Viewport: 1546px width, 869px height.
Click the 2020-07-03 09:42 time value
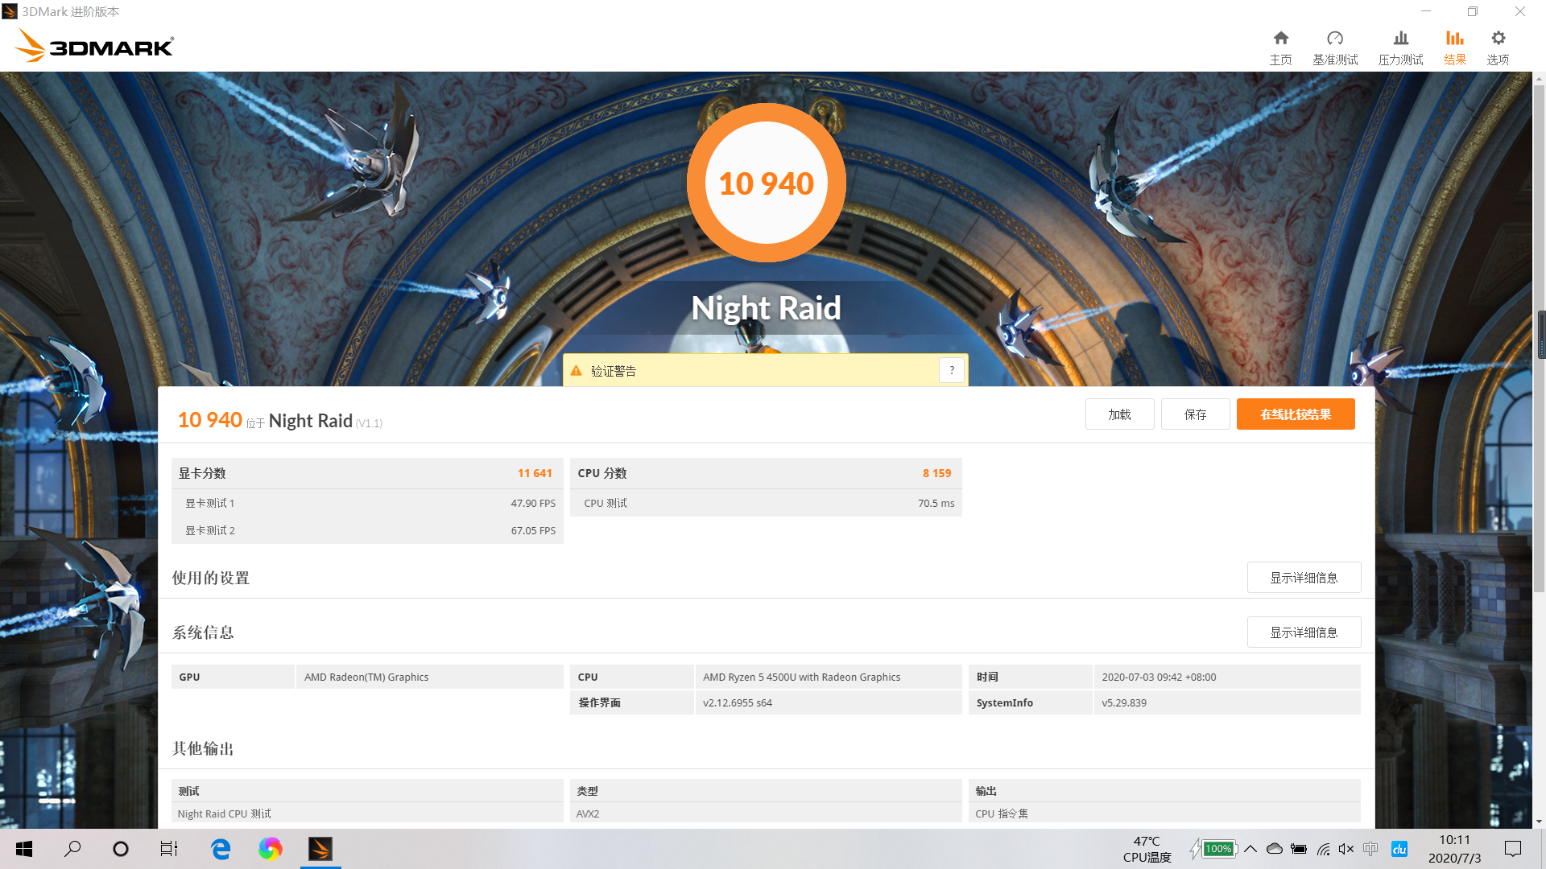pyautogui.click(x=1159, y=677)
